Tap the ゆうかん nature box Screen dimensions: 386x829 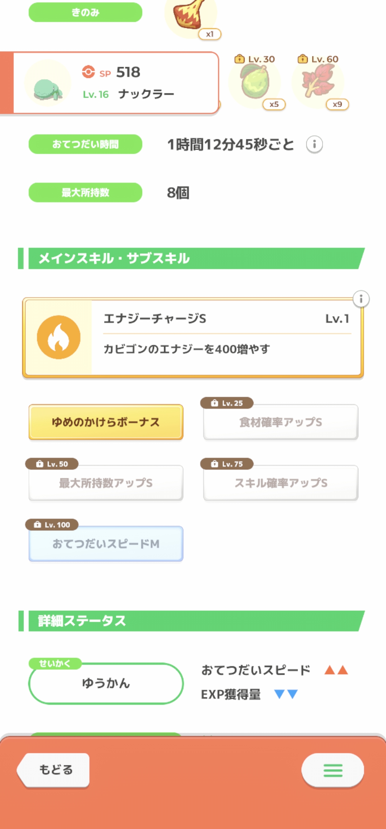106,683
